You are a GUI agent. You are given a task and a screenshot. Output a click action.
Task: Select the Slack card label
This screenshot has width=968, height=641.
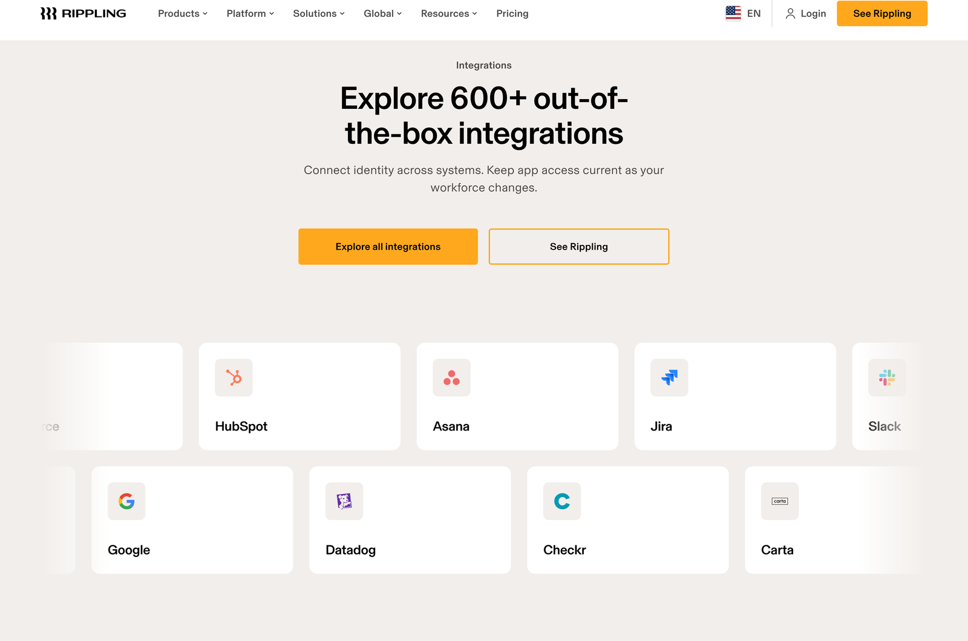tap(885, 426)
